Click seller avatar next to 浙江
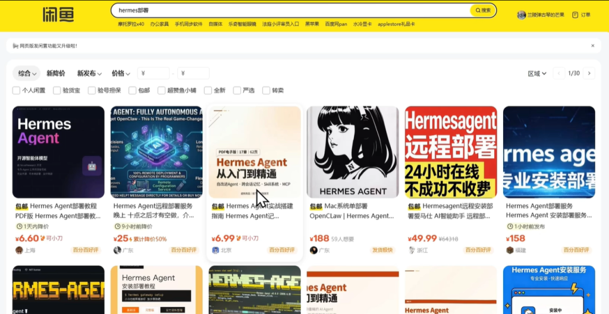 click(x=412, y=250)
